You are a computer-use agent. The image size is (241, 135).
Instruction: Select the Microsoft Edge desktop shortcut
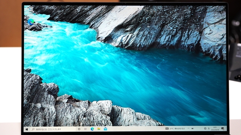point(31,22)
